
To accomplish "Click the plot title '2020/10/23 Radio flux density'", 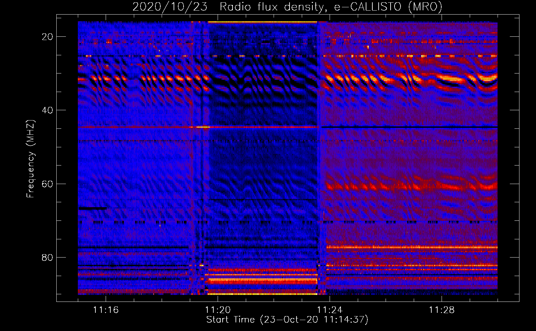I will [x=287, y=7].
